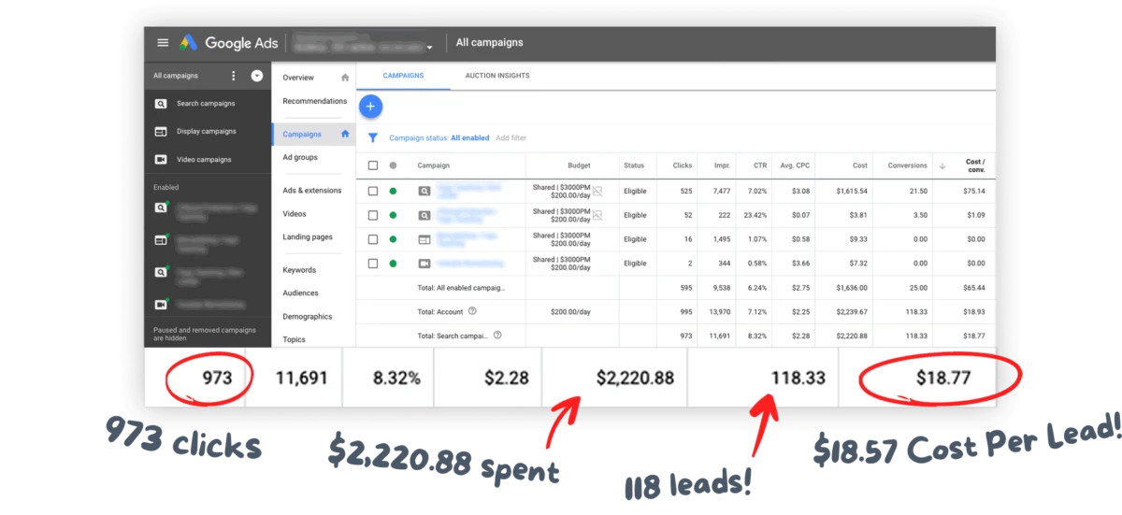Click the home icon next to Campaigns
The width and height of the screenshot is (1122, 515).
tap(345, 134)
